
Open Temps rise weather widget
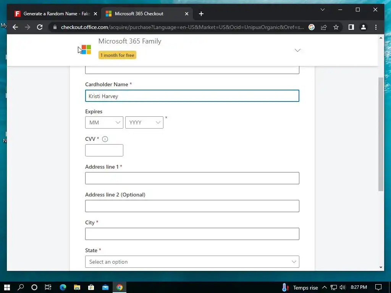point(300,288)
